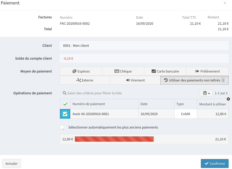Viewport: 232px width, 169px height.
Task: Select Espèces payment method
Action: click(81, 71)
